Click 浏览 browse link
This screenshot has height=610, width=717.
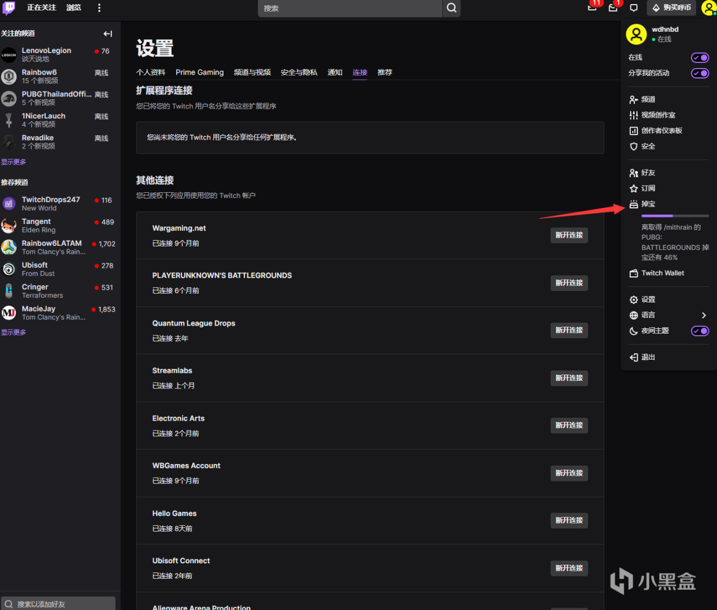click(x=73, y=8)
